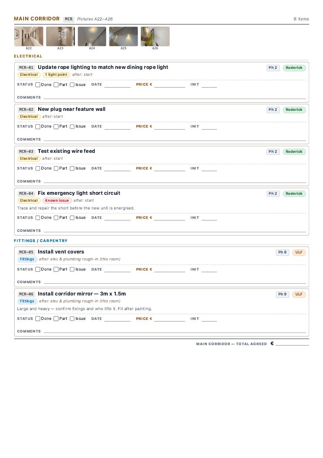This screenshot has width=323, height=458.
Task: Click the Fittings tag on MCR-06
Action: tap(27, 301)
